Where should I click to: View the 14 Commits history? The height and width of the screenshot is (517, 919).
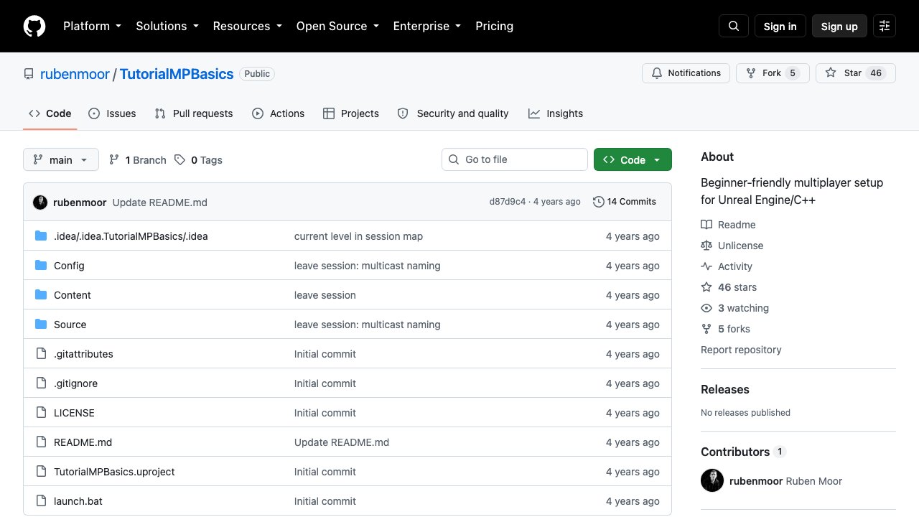pyautogui.click(x=625, y=202)
